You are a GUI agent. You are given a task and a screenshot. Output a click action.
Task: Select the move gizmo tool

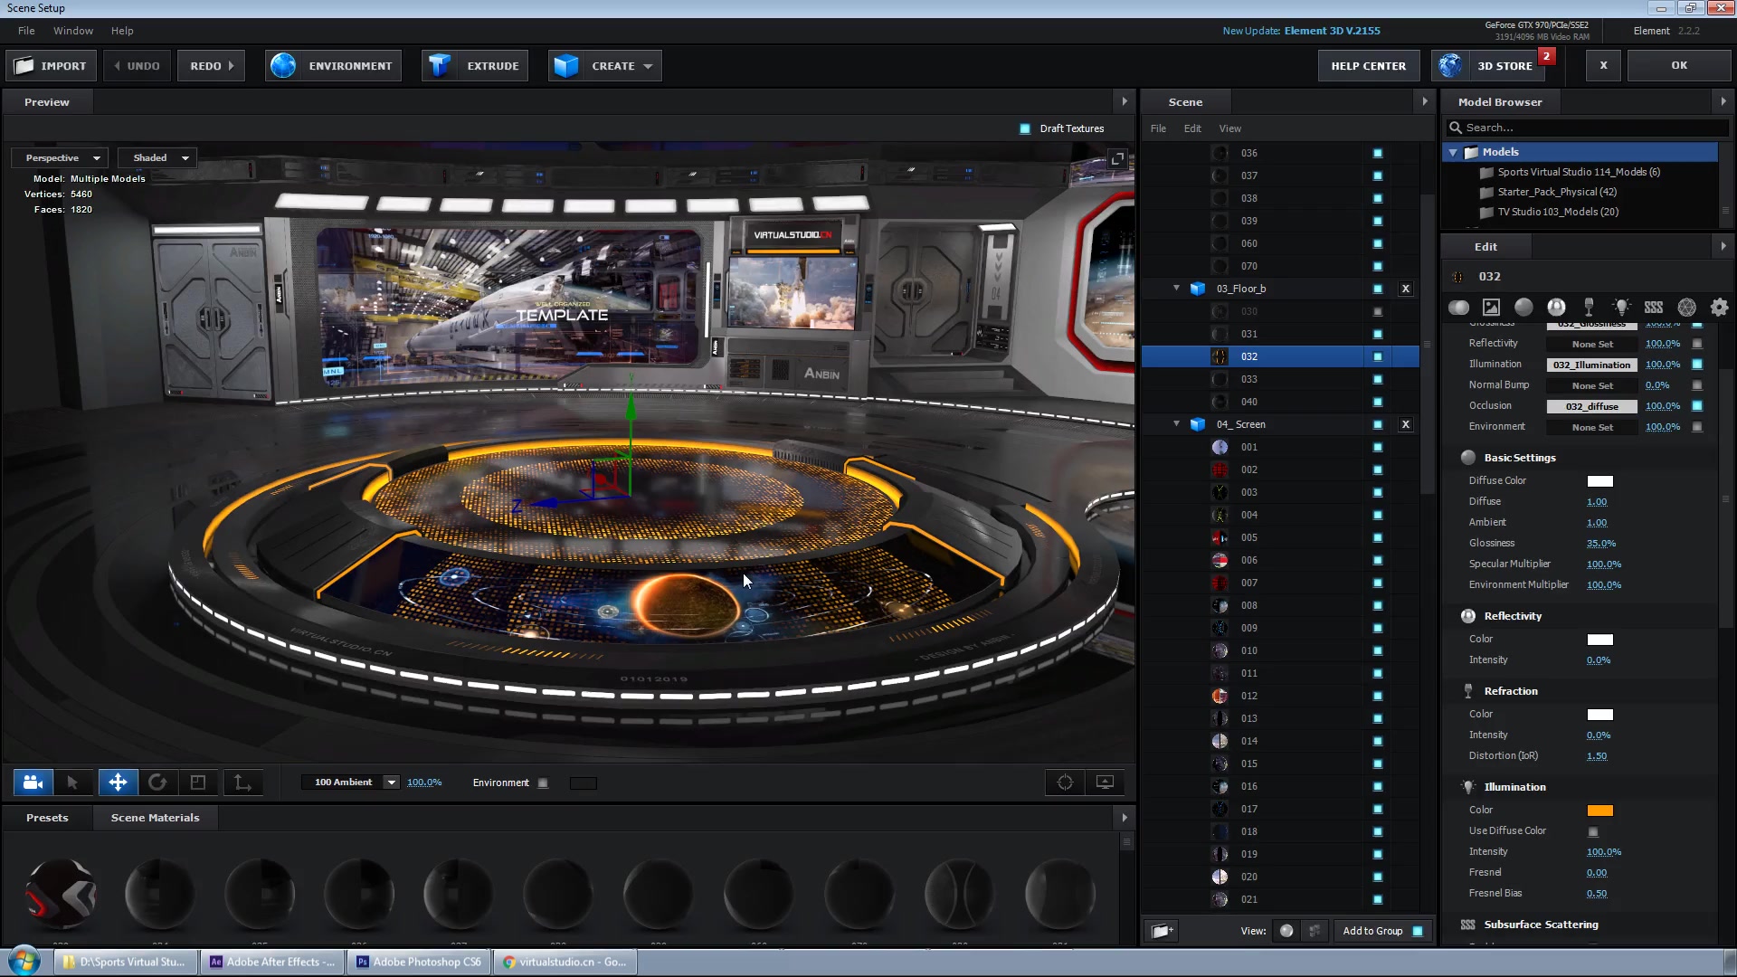[118, 783]
